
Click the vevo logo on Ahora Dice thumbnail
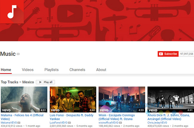pyautogui.click(x=153, y=110)
